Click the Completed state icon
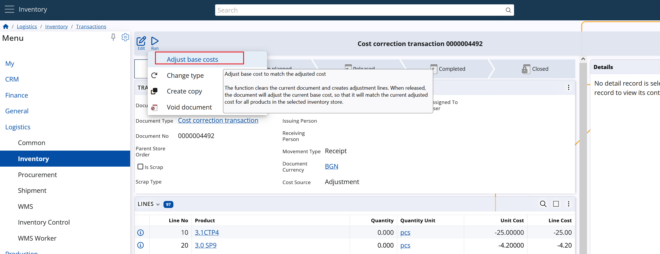The width and height of the screenshot is (660, 254). point(434,69)
